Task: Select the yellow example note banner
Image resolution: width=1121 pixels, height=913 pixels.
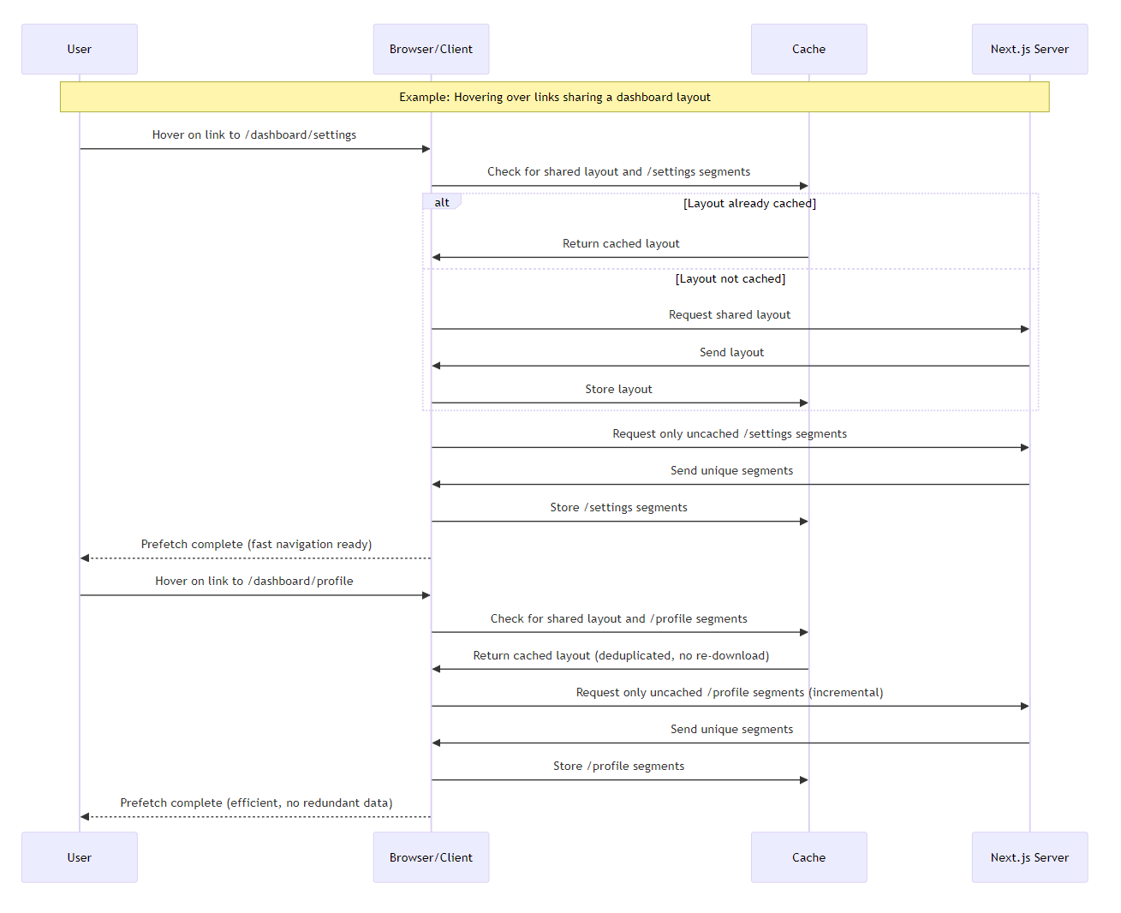Action: point(554,97)
